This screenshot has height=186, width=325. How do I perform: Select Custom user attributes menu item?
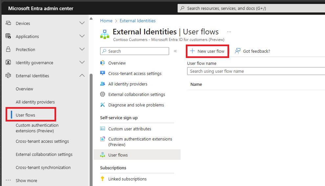pos(130,129)
